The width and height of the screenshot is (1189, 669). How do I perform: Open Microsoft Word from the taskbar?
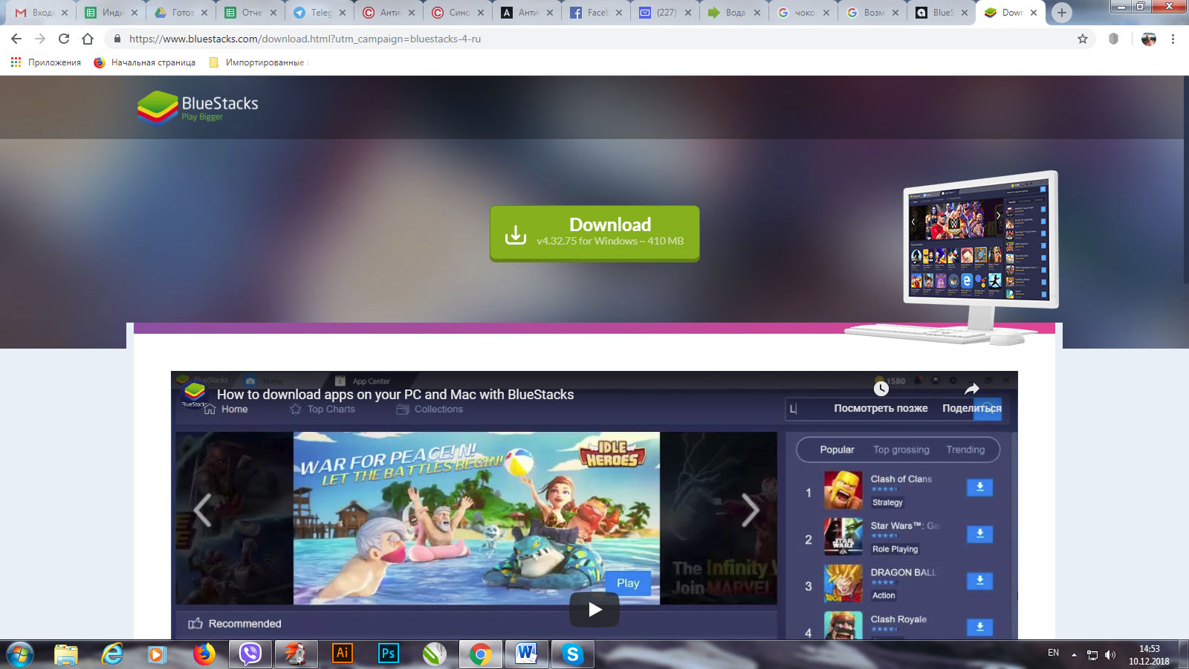point(526,653)
